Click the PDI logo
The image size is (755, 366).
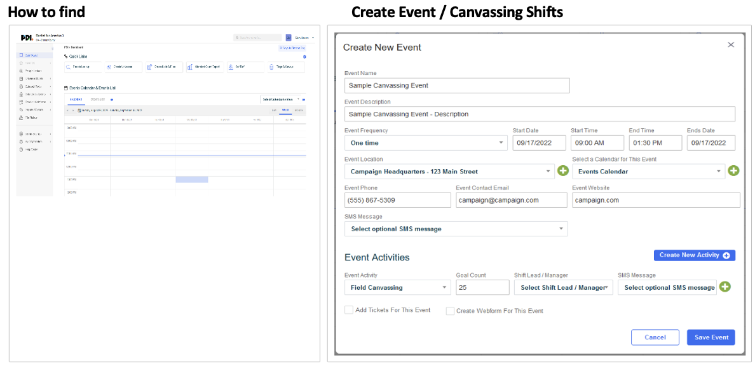[x=27, y=37]
